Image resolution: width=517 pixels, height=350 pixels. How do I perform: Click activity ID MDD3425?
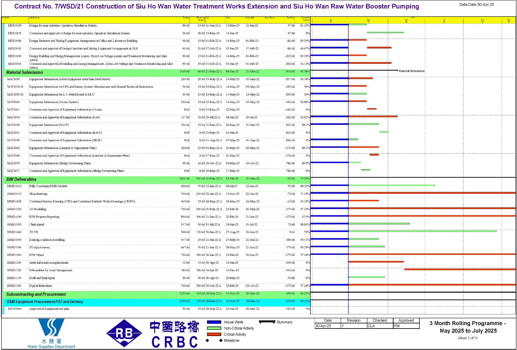click(15, 33)
